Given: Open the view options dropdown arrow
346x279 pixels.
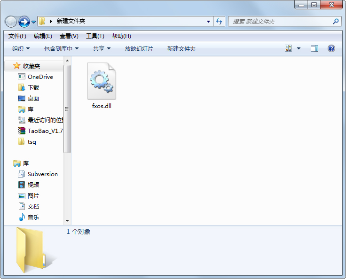Looking at the screenshot, I should coord(299,48).
